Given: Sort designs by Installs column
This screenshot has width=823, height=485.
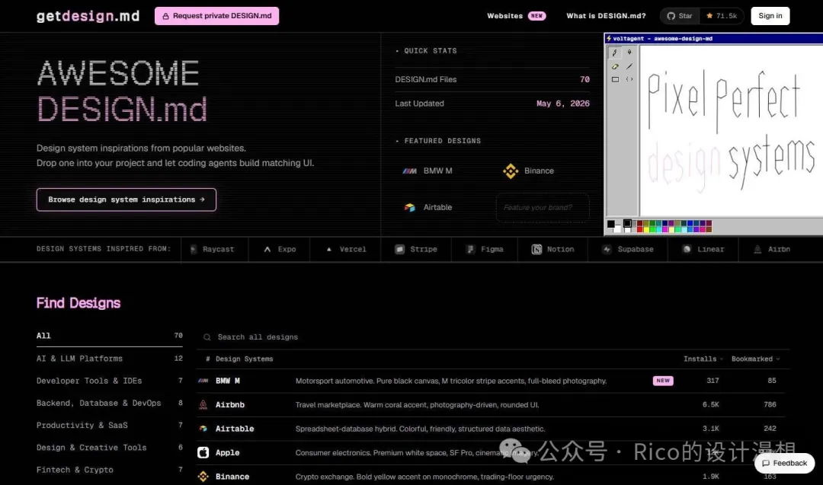Looking at the screenshot, I should 703,359.
